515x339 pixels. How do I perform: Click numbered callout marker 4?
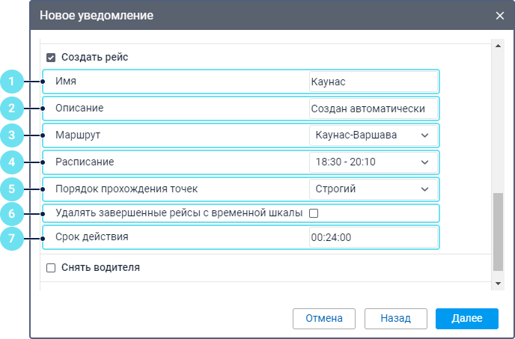click(12, 162)
